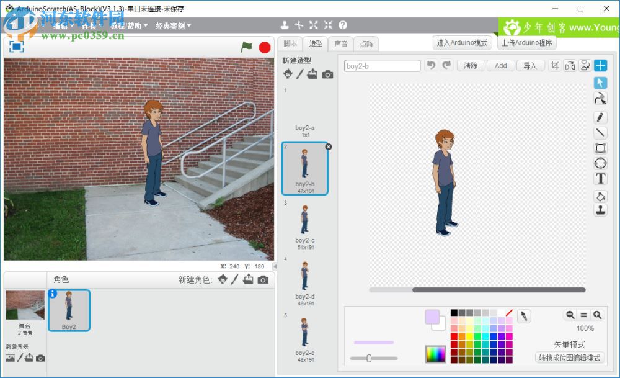Select the Pencil tool
Viewport: 620px width, 378px height.
(600, 117)
